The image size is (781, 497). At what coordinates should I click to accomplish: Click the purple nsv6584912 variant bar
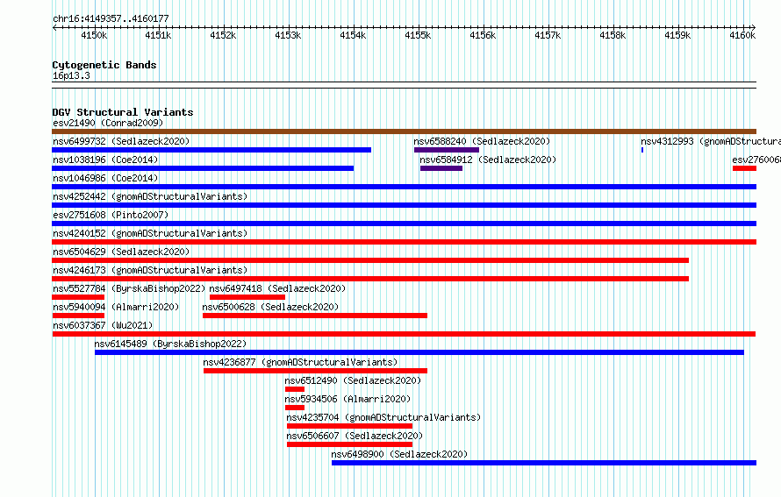tap(441, 168)
